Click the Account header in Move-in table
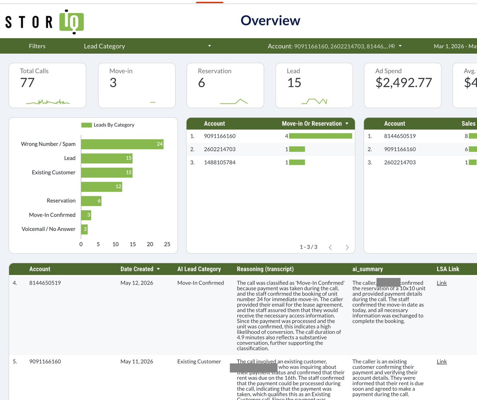 point(214,124)
